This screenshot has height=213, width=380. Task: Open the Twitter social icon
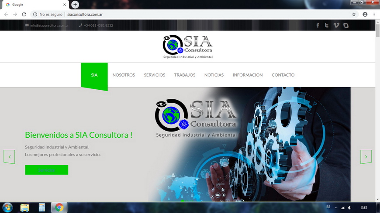tap(327, 25)
